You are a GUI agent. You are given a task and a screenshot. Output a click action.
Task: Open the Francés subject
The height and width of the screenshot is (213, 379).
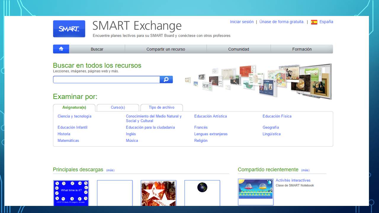coord(201,128)
